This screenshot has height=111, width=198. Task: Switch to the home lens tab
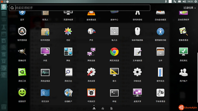[103, 108]
